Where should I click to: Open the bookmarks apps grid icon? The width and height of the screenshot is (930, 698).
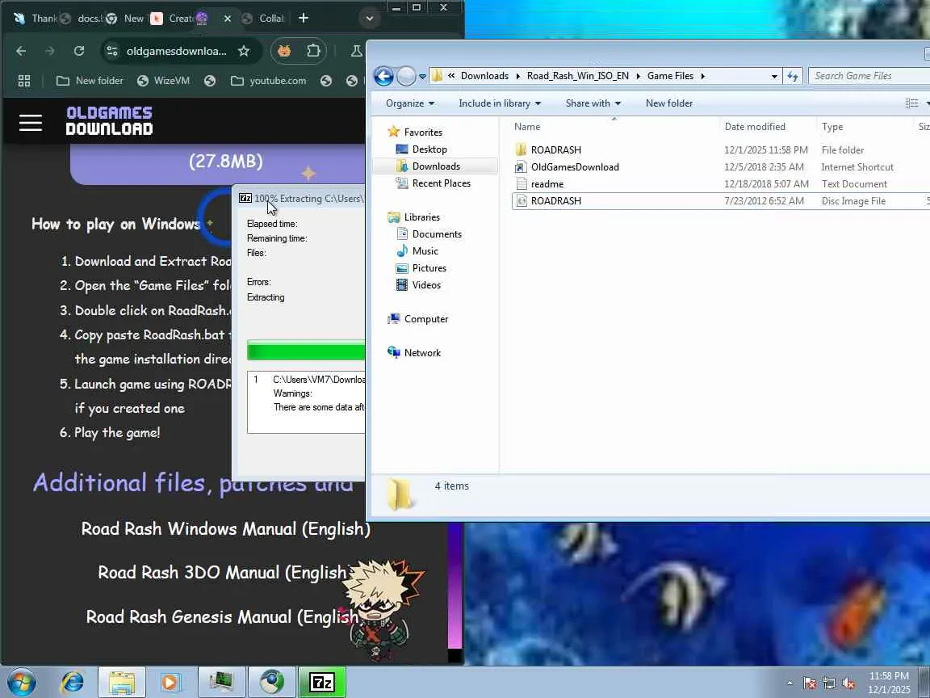[24, 81]
